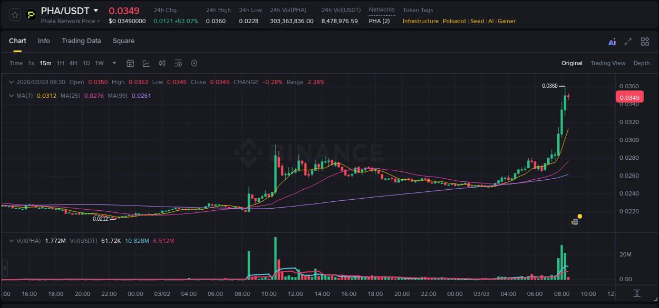The image size is (659, 308).
Task: Click the star to favorite PHA/USDT
Action: 14,14
